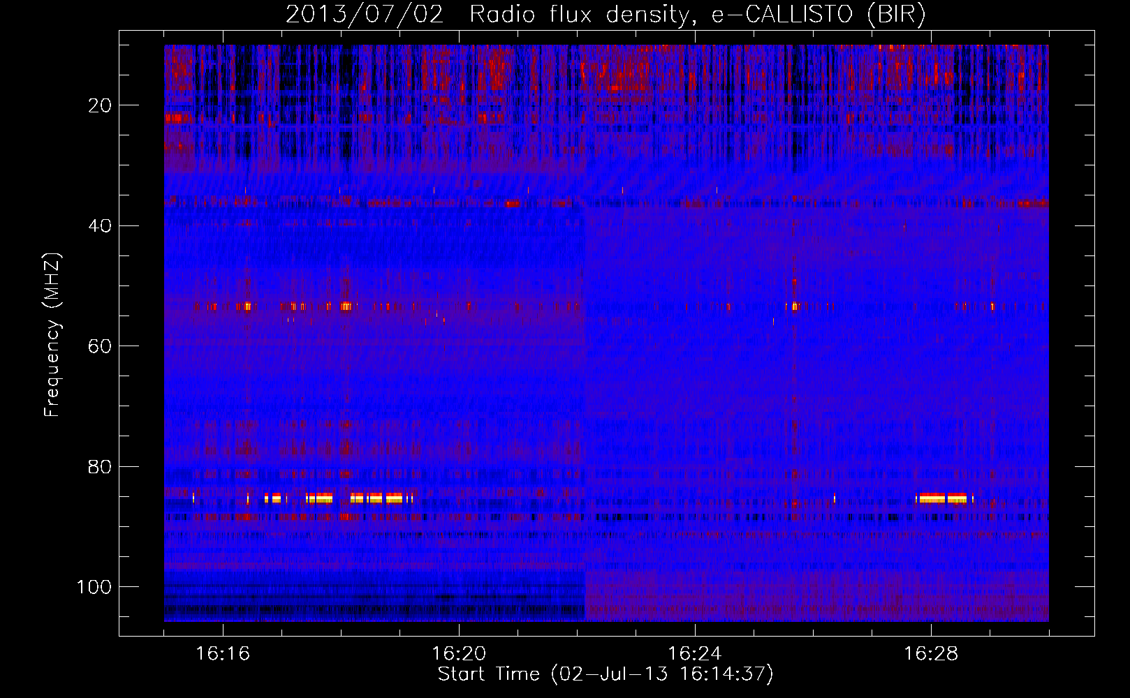
Task: Select the 16:24 time tick label
Action: pyautogui.click(x=695, y=654)
